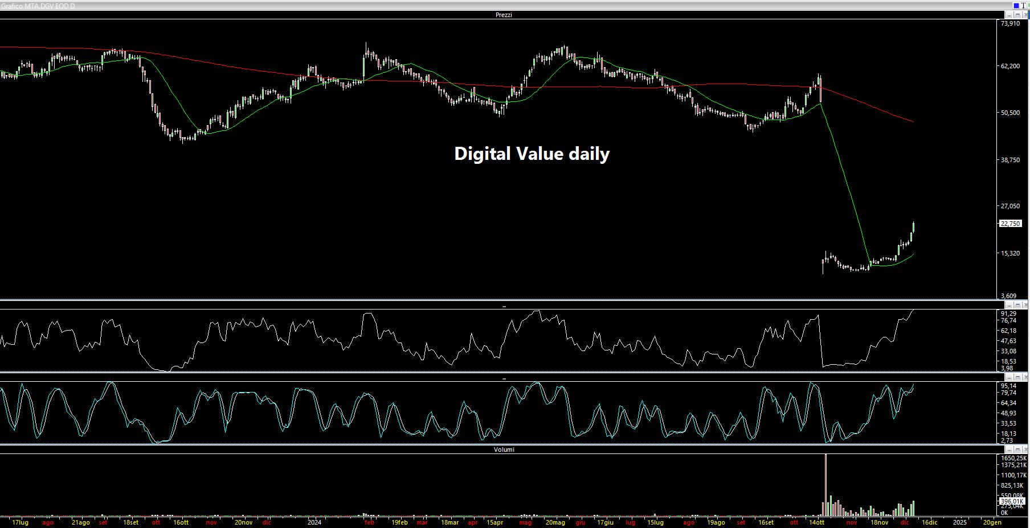Maximize the Prezzi price panel
Viewport: 1030px width, 528px height.
pyautogui.click(x=1017, y=15)
